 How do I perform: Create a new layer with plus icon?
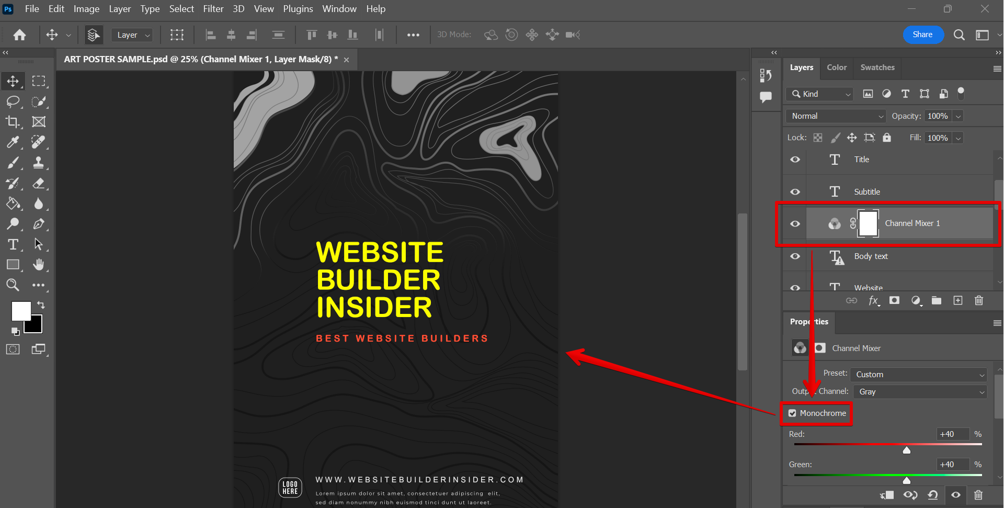pos(957,300)
